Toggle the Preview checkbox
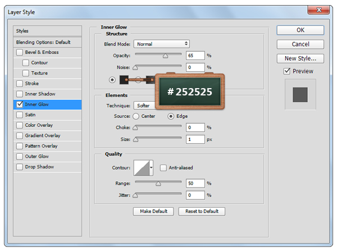Viewport: 337px width, 252px height. pos(287,71)
